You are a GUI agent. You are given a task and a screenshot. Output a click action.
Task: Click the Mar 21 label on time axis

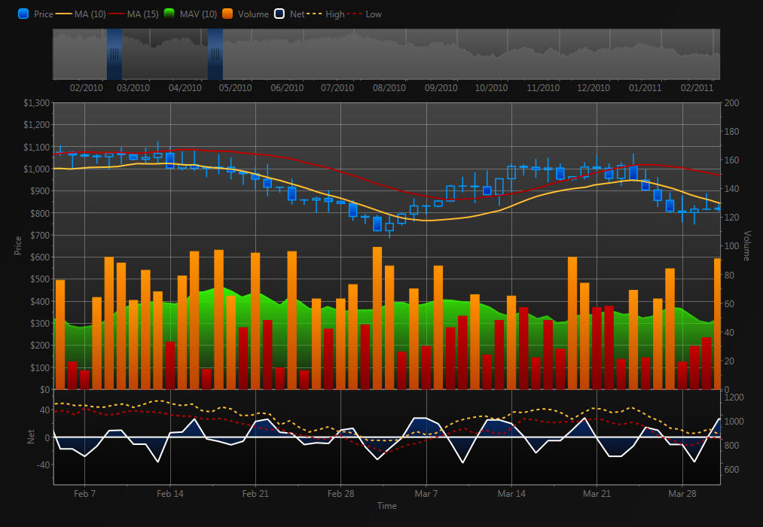597,494
